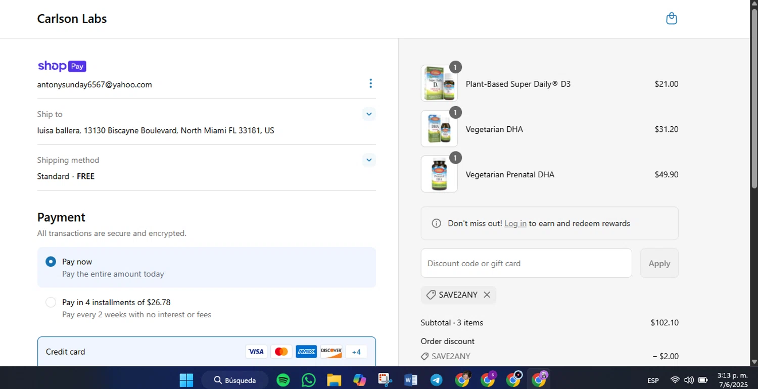Open the Vegetarian Prenatal DHA thumbnail
Viewport: 758px width, 389px height.
pyautogui.click(x=439, y=174)
